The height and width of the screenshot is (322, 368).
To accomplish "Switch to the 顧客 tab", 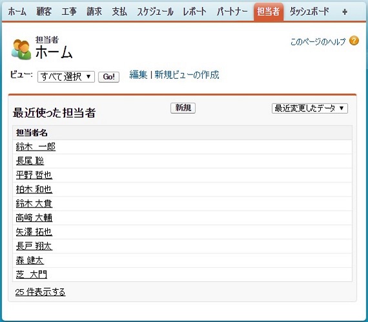I will click(x=44, y=12).
